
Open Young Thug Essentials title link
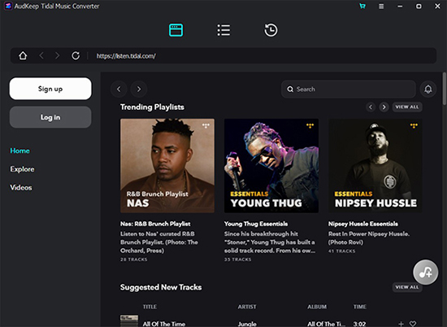(x=256, y=224)
